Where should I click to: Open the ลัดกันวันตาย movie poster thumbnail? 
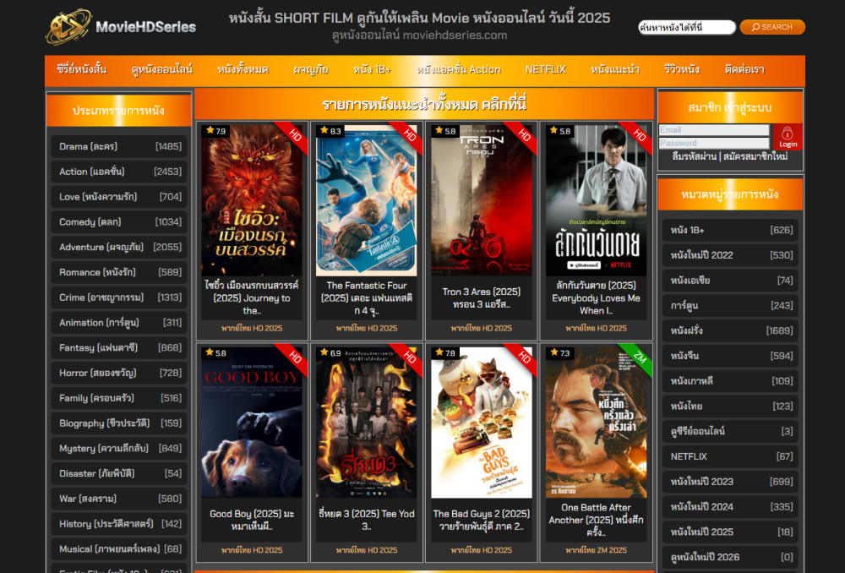click(596, 200)
